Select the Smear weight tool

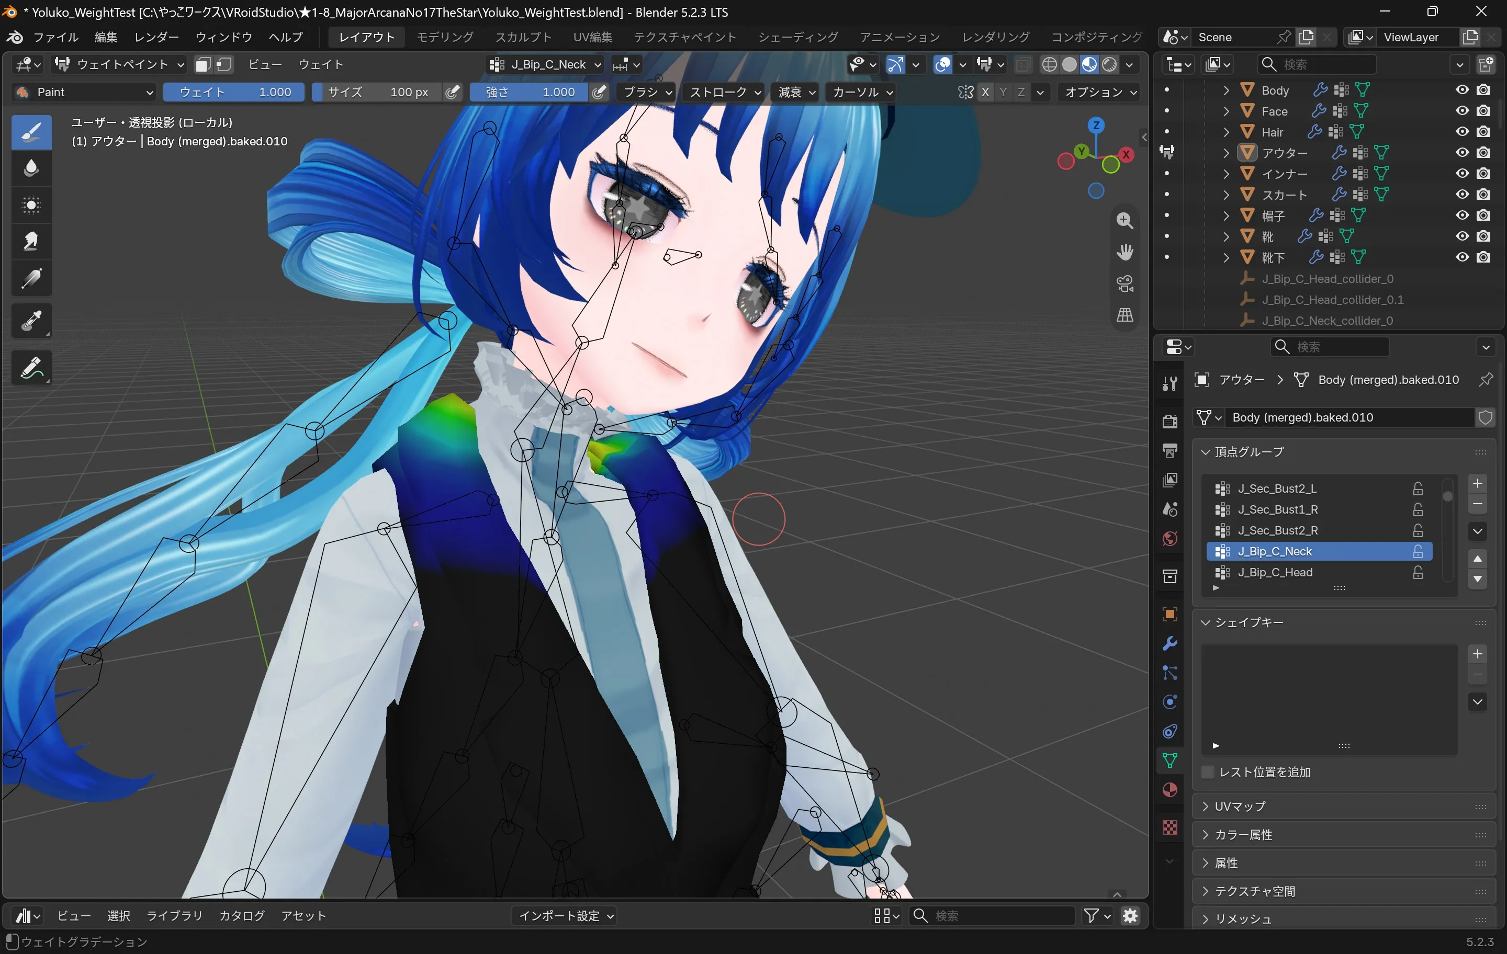click(x=31, y=241)
